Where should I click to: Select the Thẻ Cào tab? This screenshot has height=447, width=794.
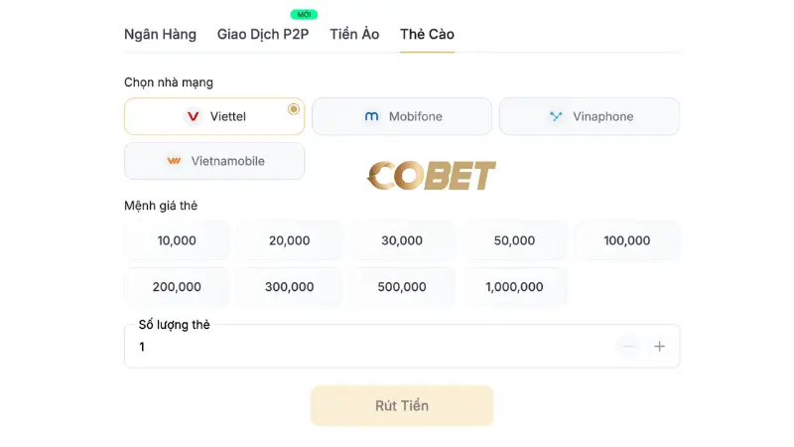click(427, 35)
